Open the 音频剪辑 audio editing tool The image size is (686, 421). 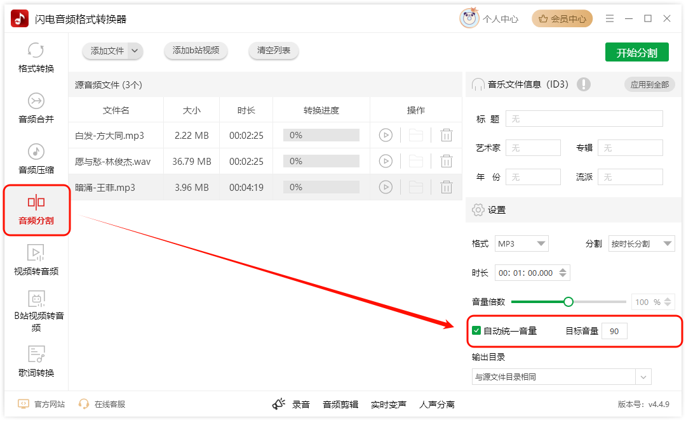pyautogui.click(x=340, y=405)
